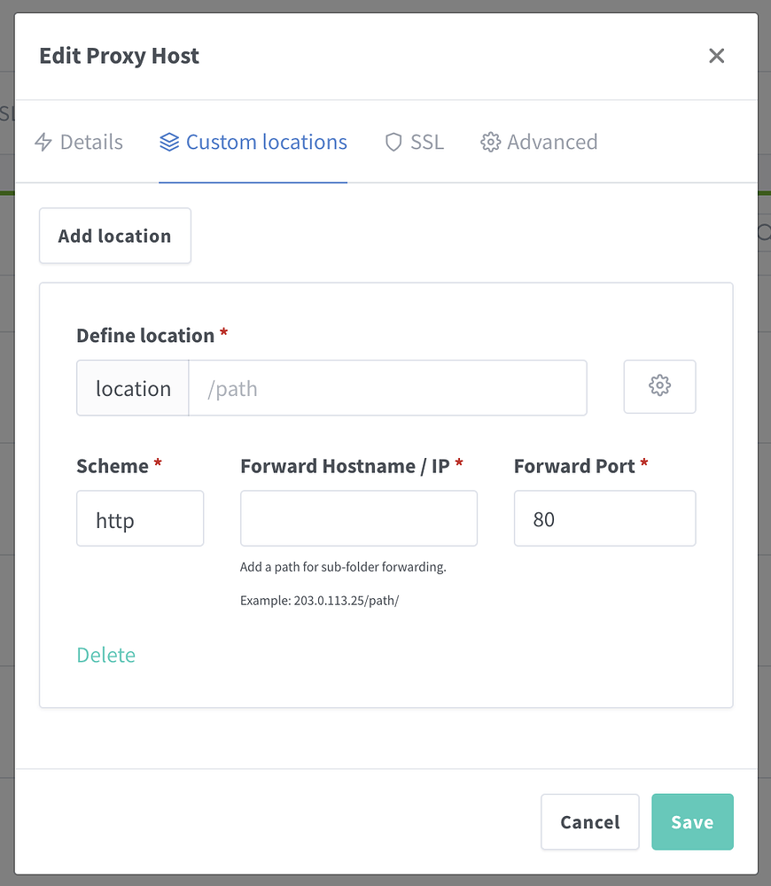Open the location match type selector
Viewport: 771px width, 886px height.
(x=133, y=387)
